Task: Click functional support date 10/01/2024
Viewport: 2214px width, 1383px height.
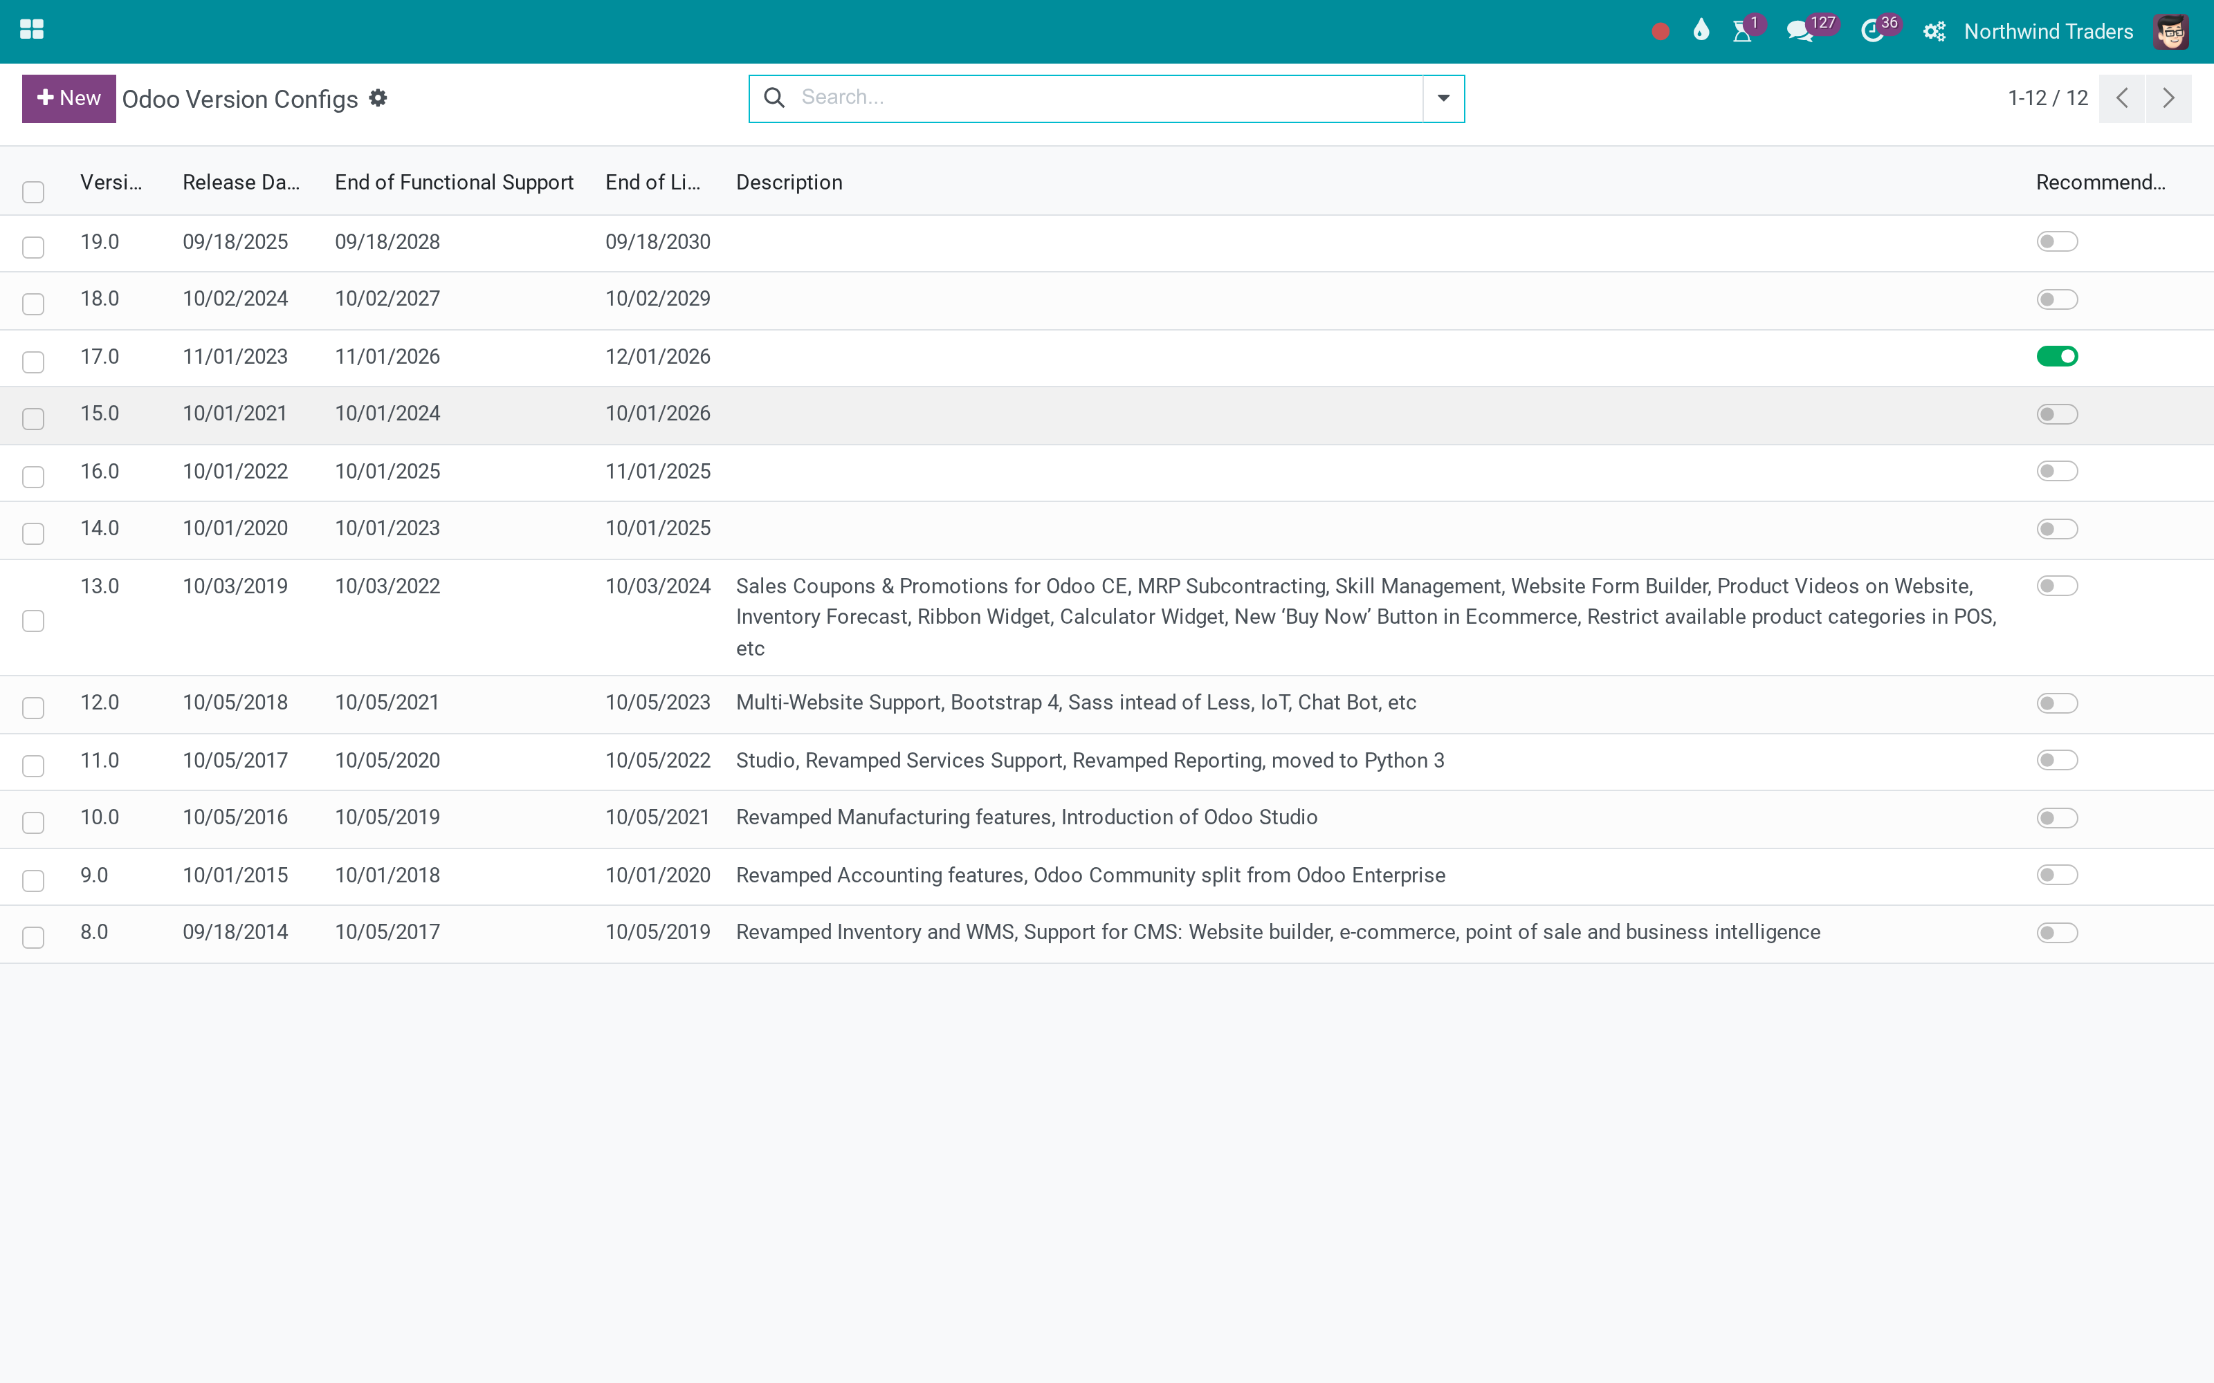Action: (387, 414)
